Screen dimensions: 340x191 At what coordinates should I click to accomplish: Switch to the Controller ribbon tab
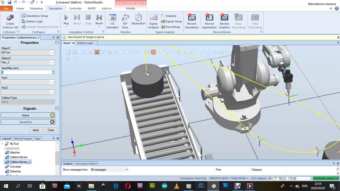75,8
